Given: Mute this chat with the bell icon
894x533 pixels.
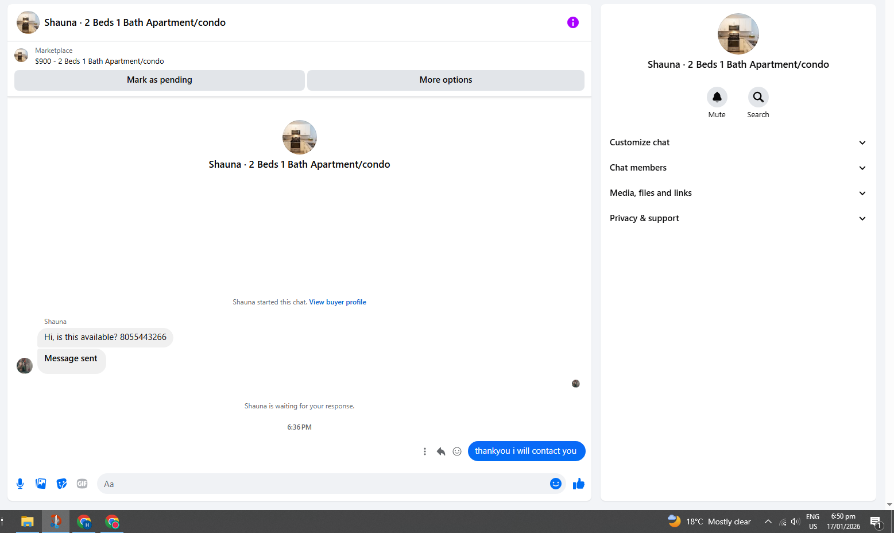Looking at the screenshot, I should tap(717, 97).
